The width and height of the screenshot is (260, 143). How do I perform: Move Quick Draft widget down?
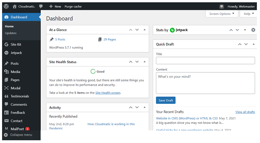coord(246,44)
